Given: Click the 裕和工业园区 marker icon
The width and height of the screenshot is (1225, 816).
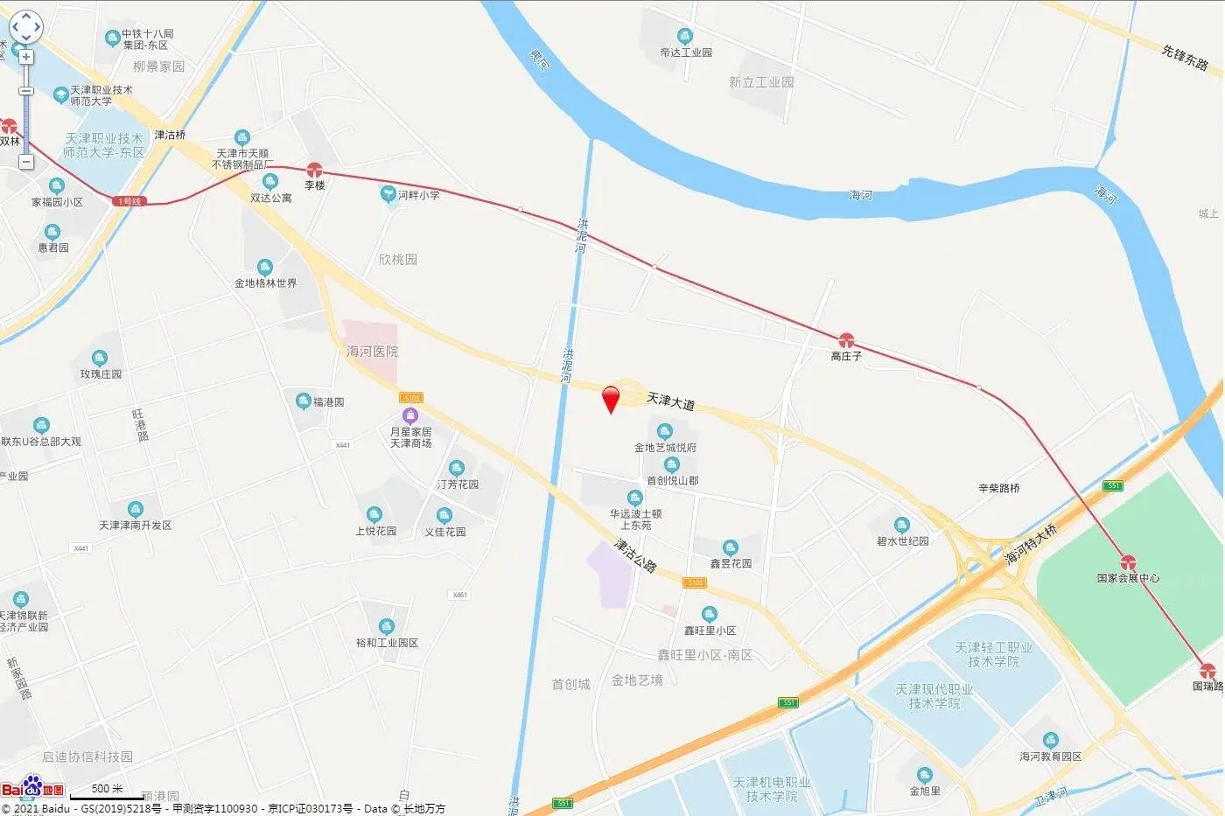Looking at the screenshot, I should (x=387, y=626).
